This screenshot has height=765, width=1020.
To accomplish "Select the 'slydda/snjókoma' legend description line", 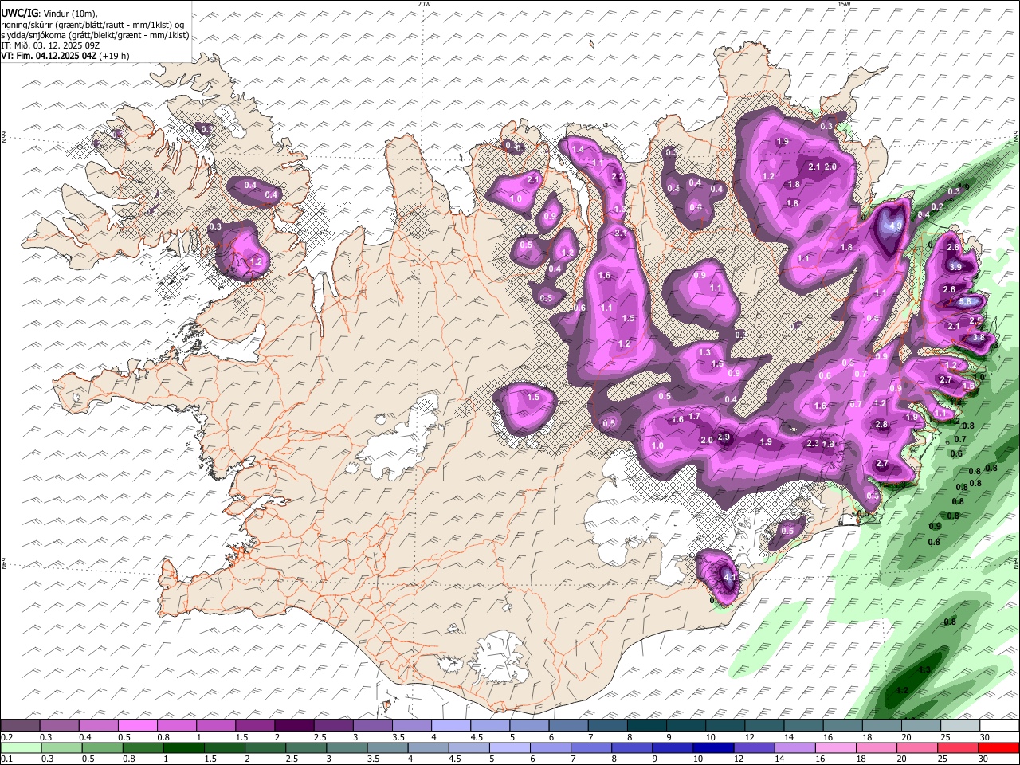I will 95,35.
